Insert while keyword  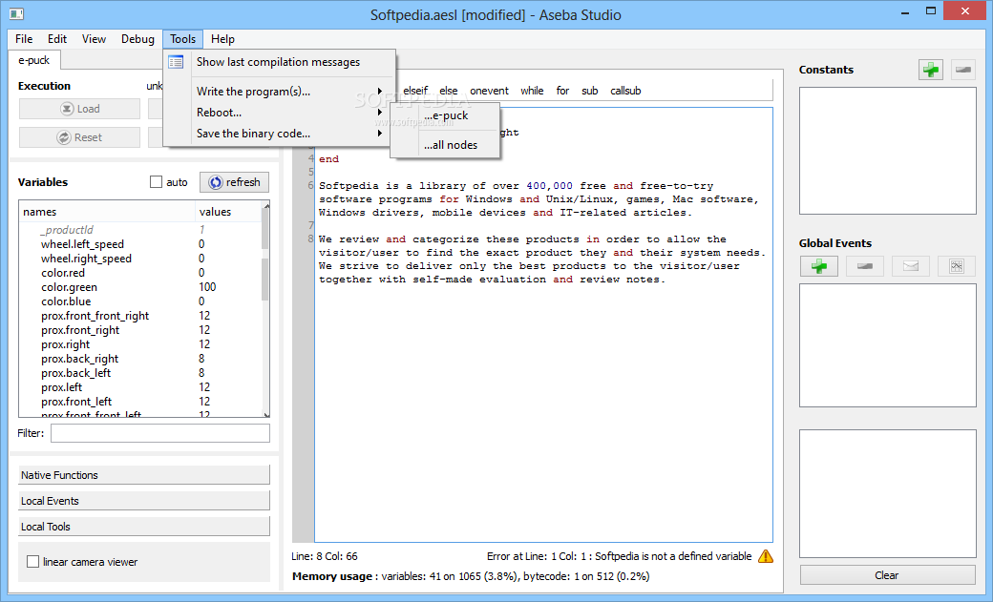532,91
